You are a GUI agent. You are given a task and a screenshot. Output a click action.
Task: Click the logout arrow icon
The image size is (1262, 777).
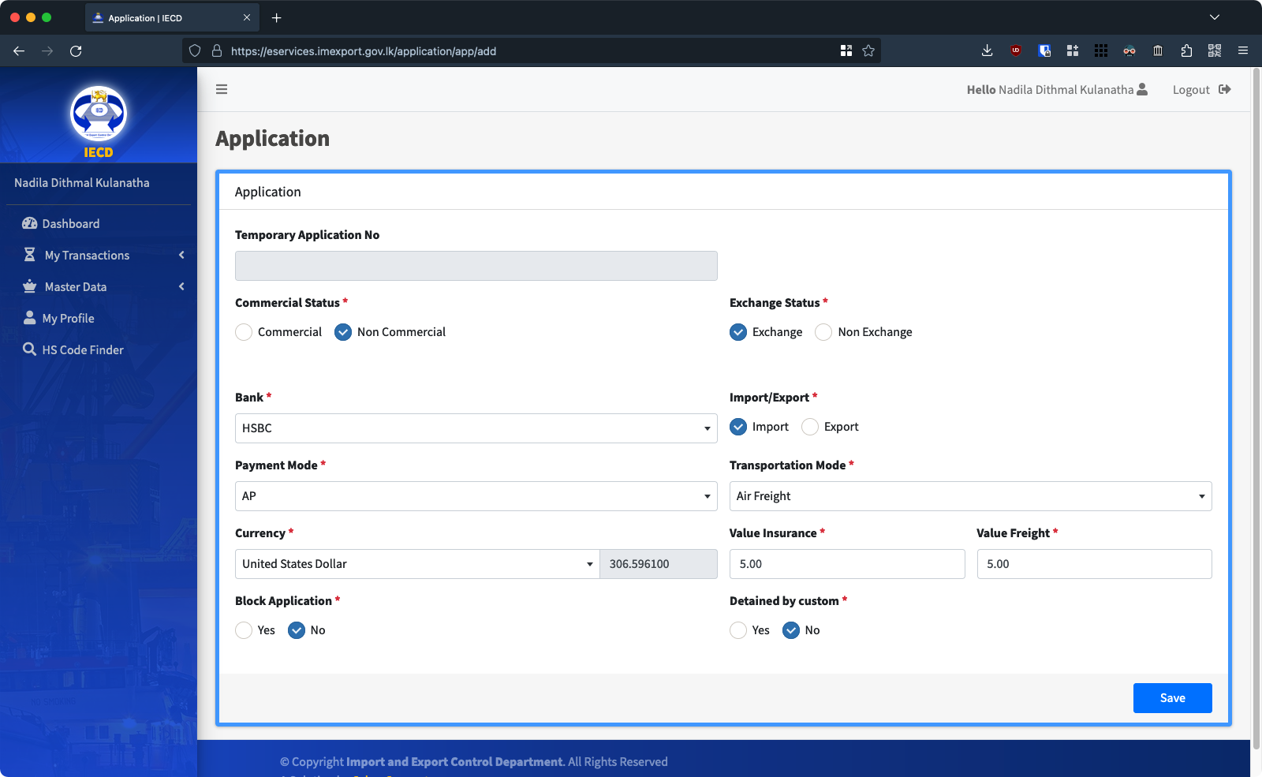click(1224, 89)
